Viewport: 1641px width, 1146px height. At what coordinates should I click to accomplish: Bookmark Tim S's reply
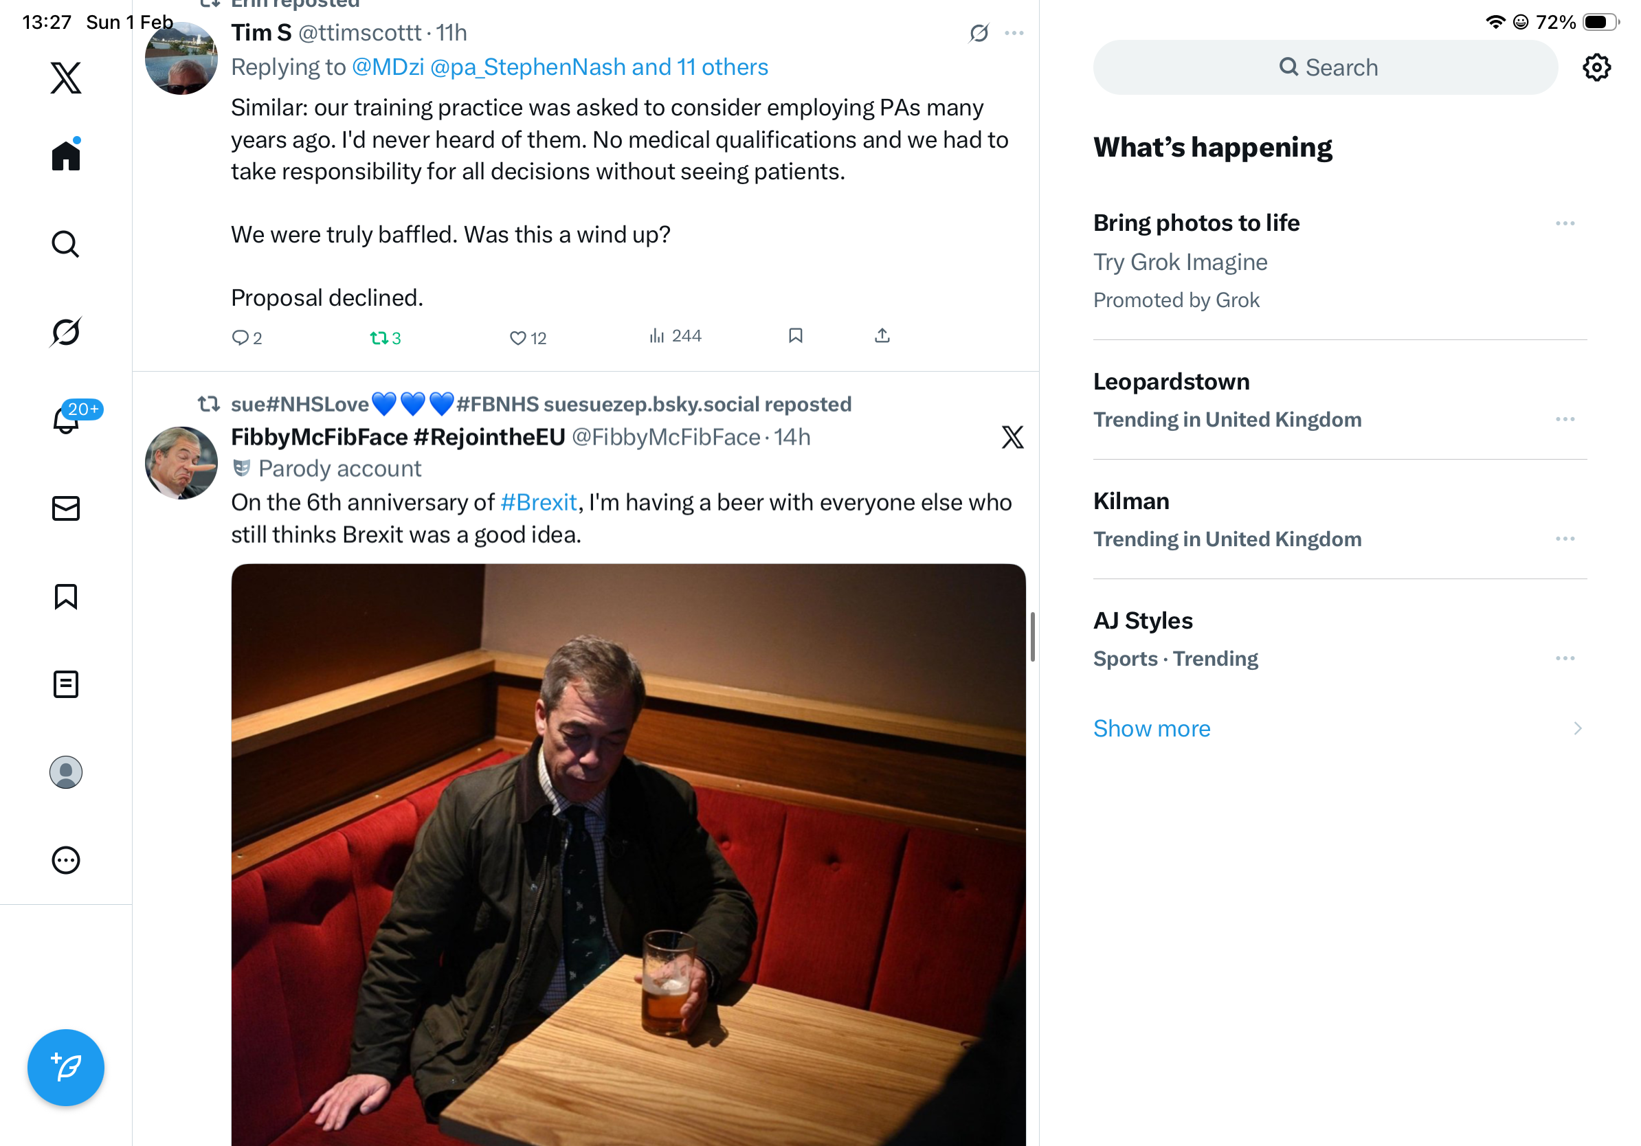point(796,336)
